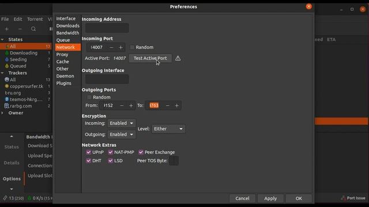Screen dimensions: 369x207
Task: Click the sidebar tabs down arrow
Action: click(x=12, y=189)
